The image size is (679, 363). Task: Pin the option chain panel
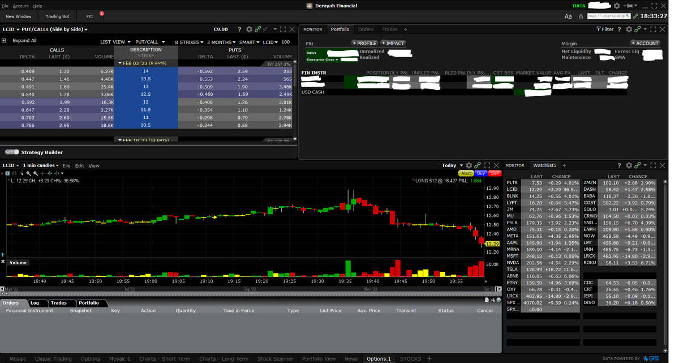(265, 29)
